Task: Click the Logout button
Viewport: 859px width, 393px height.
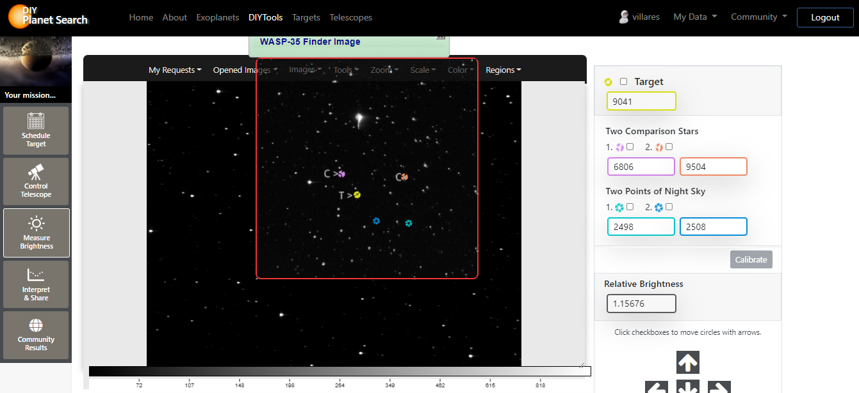Action: [825, 17]
